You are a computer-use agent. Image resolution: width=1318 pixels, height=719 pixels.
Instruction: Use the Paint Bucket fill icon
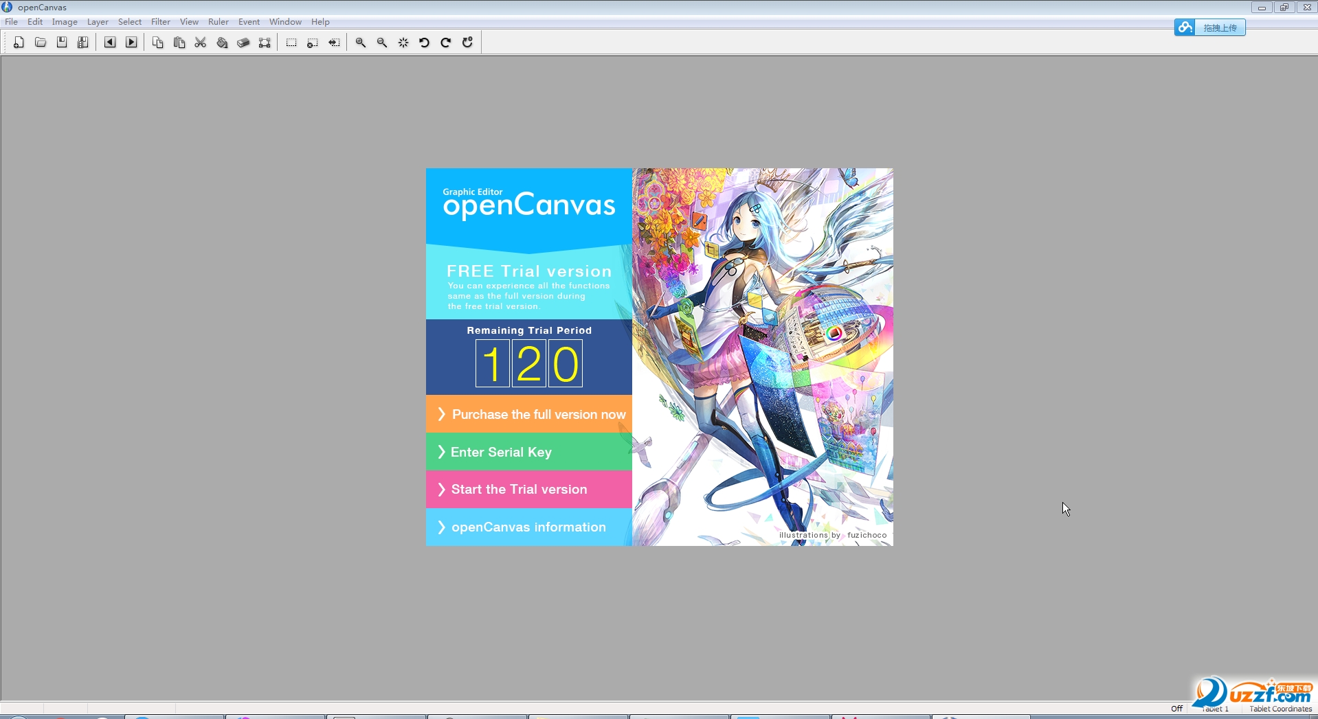[221, 43]
